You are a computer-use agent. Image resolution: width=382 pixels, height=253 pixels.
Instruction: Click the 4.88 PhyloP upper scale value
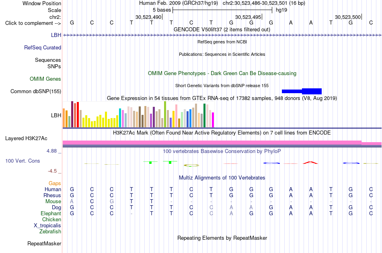pyautogui.click(x=51, y=151)
